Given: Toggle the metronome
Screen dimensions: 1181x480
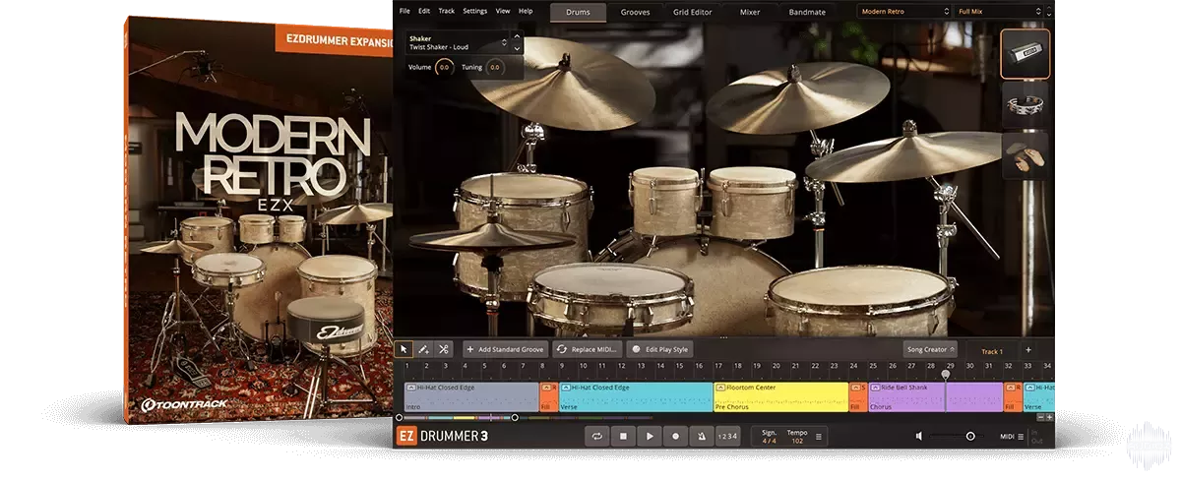Looking at the screenshot, I should pyautogui.click(x=702, y=436).
